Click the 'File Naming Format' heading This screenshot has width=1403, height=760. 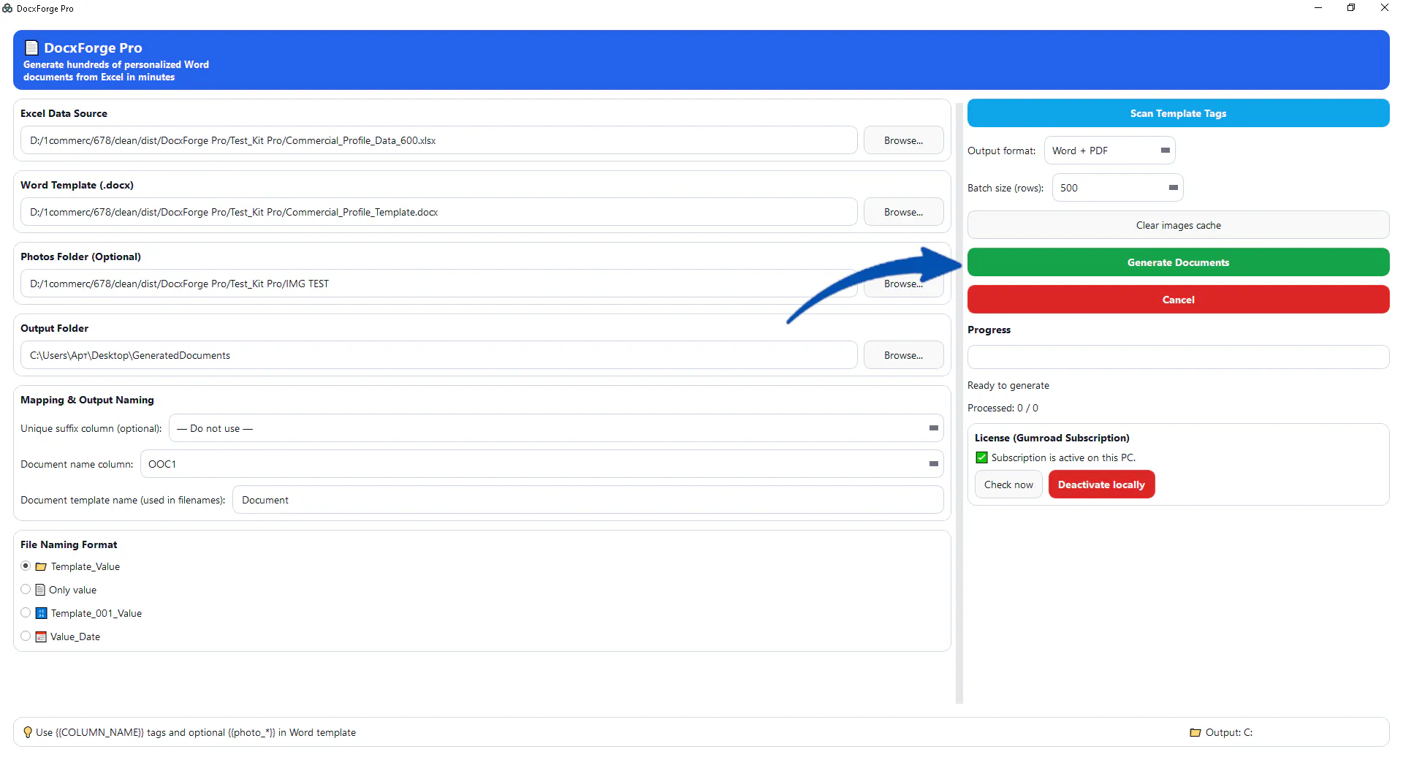(69, 545)
